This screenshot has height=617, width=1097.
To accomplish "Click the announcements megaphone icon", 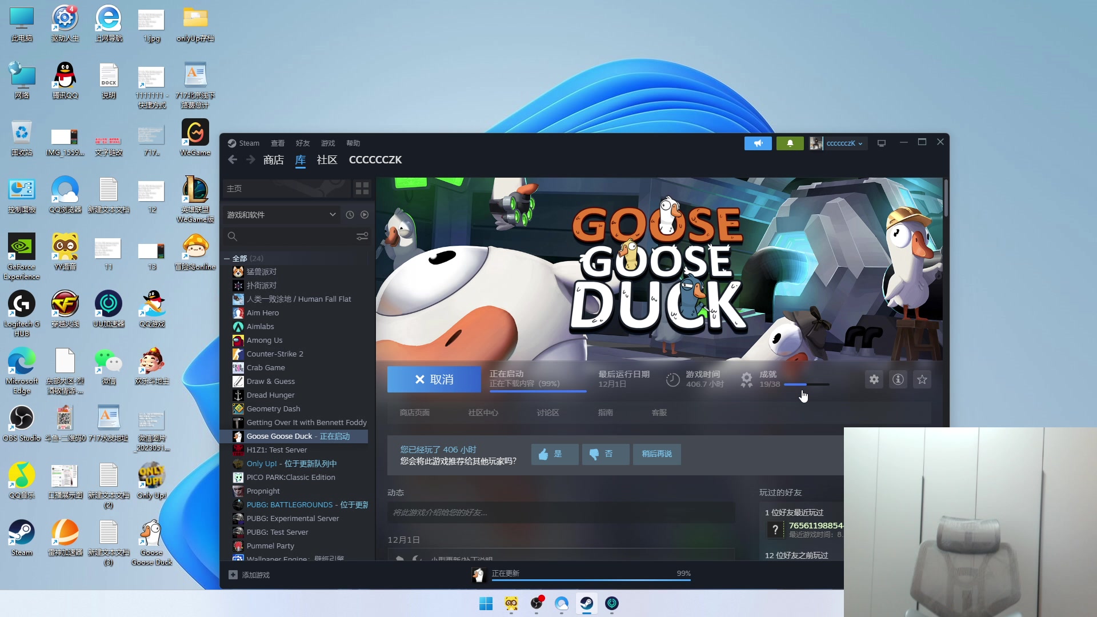I will 758,143.
